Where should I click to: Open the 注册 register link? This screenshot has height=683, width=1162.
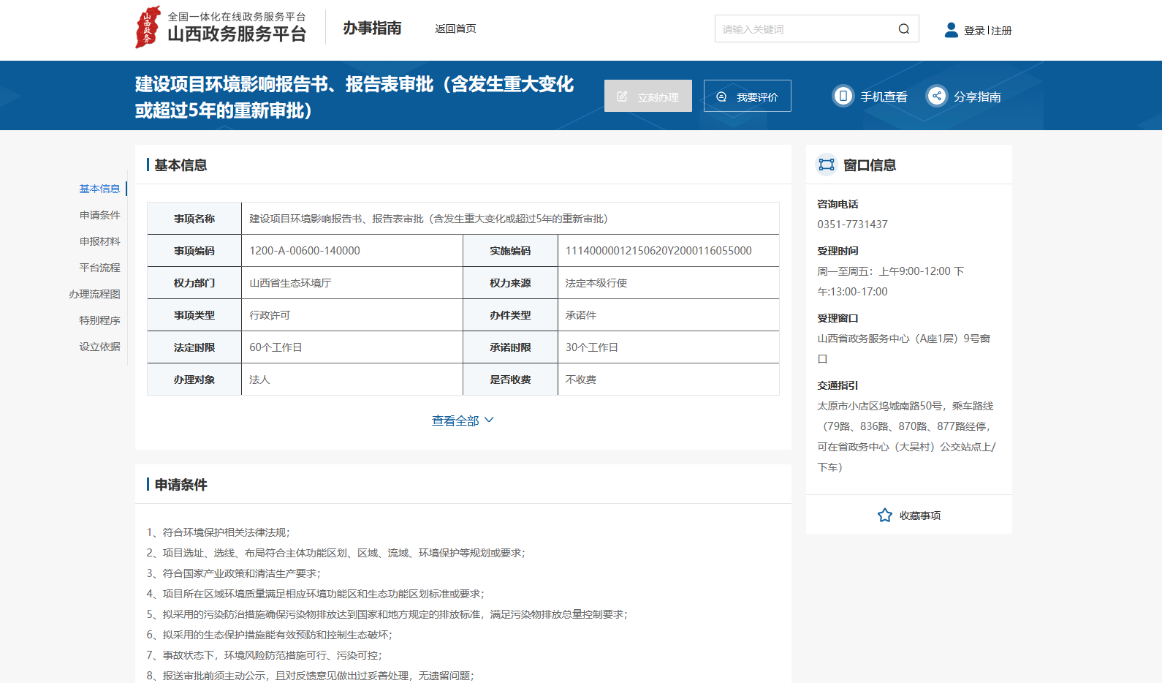point(1002,31)
